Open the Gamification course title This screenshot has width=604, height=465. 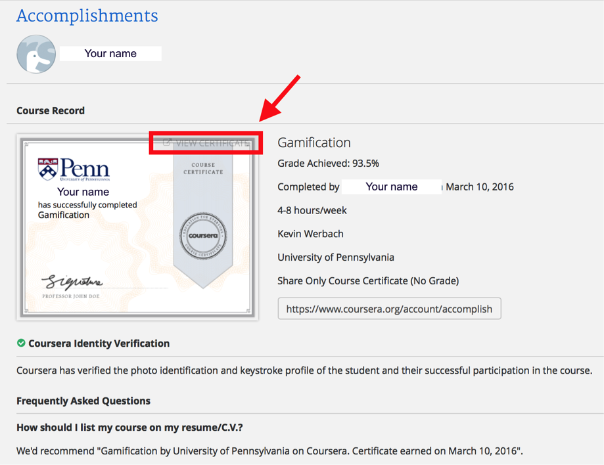pos(314,143)
